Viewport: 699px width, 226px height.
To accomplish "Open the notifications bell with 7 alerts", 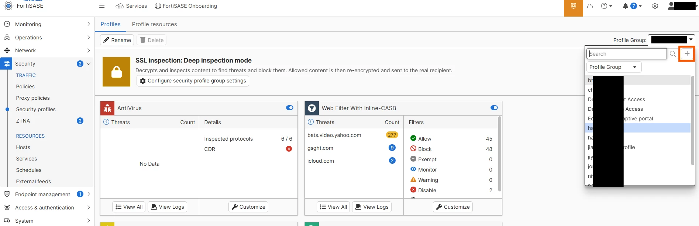I will pos(632,6).
